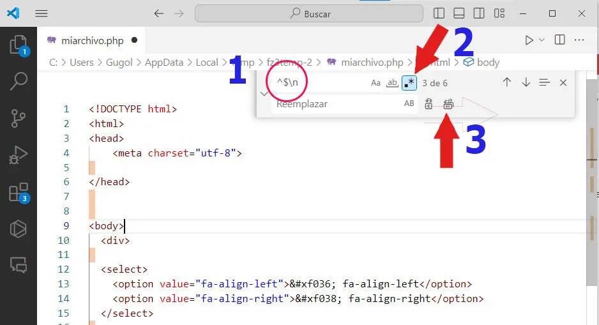The width and height of the screenshot is (599, 325).
Task: Collapse the replace row with chevron
Action: point(264,94)
